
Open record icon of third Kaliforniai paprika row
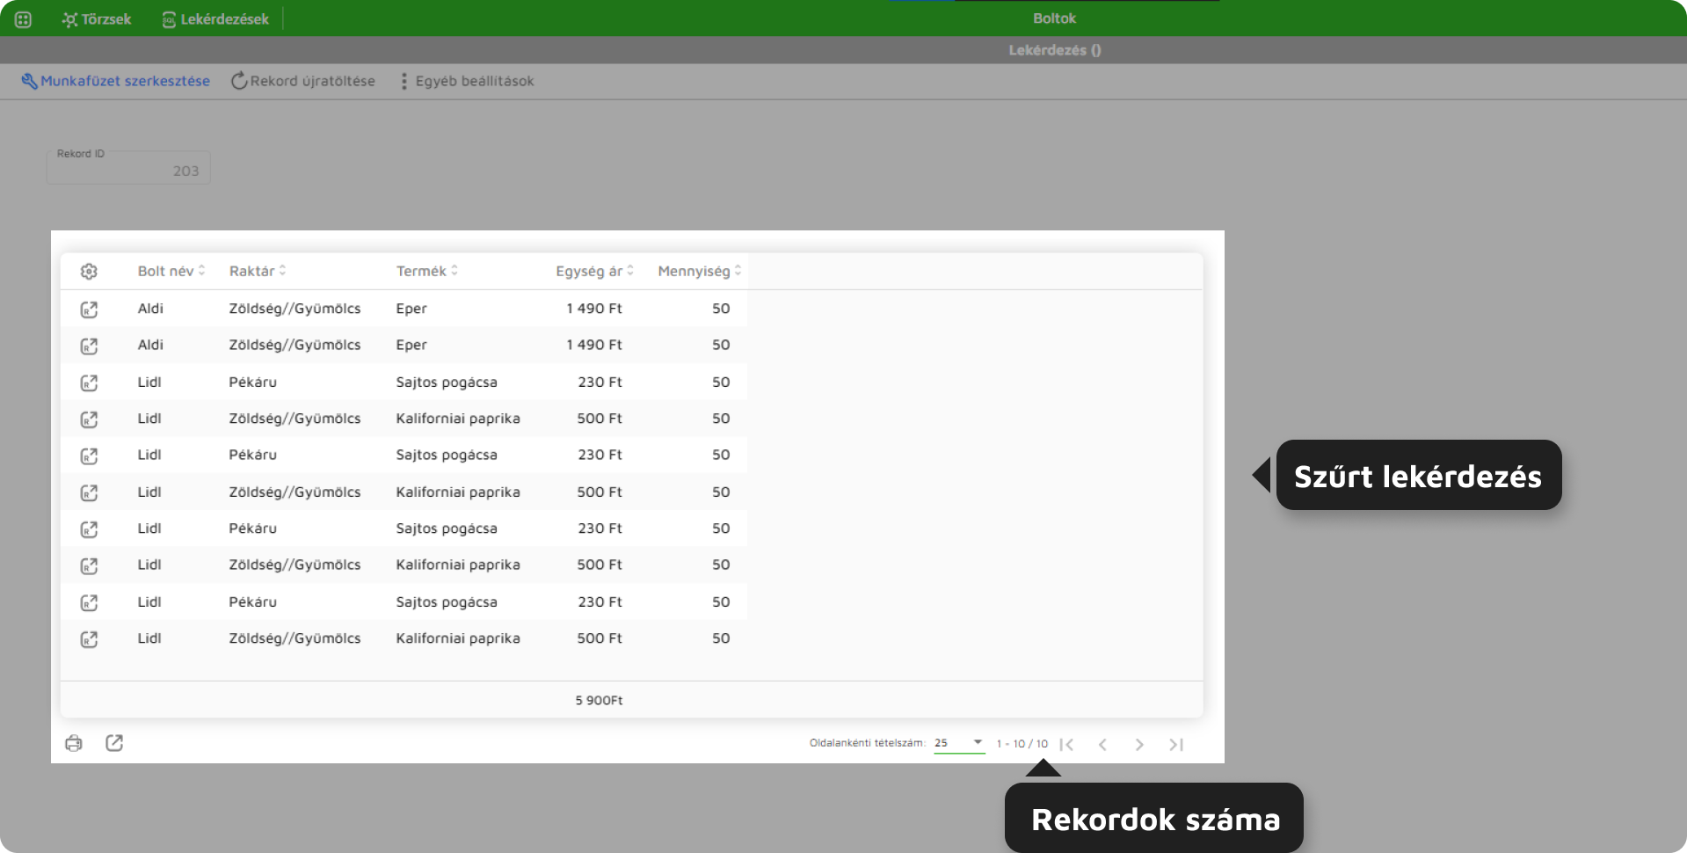click(89, 565)
